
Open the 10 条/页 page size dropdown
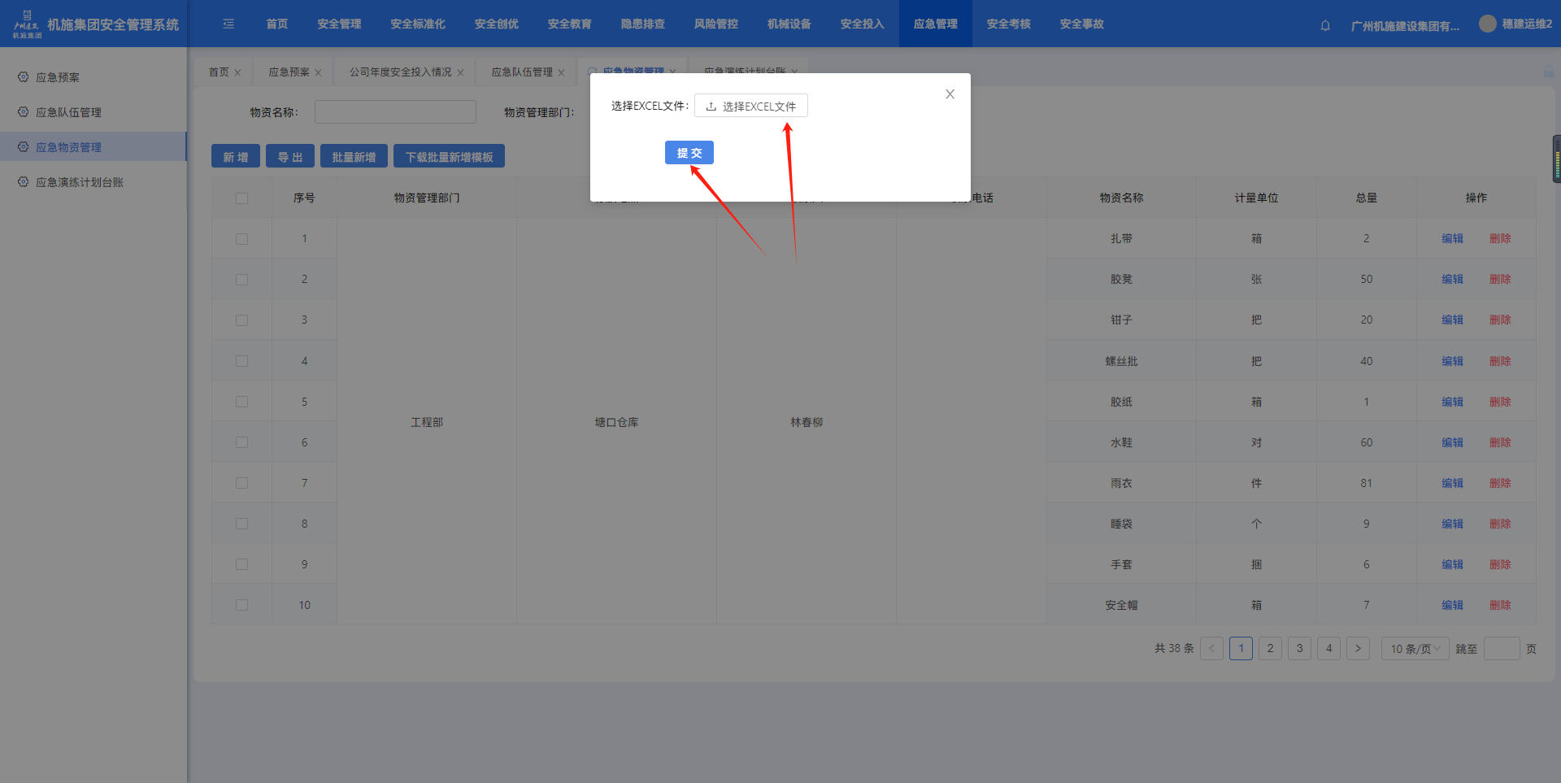(x=1415, y=649)
